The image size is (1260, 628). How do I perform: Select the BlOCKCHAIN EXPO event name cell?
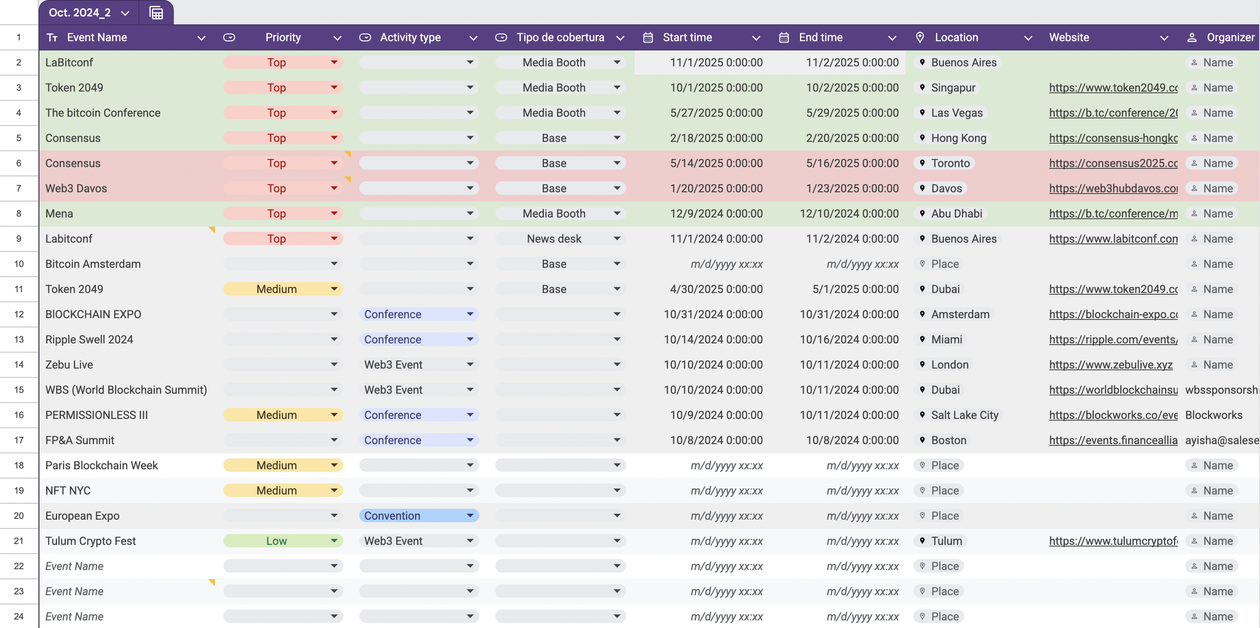point(128,315)
